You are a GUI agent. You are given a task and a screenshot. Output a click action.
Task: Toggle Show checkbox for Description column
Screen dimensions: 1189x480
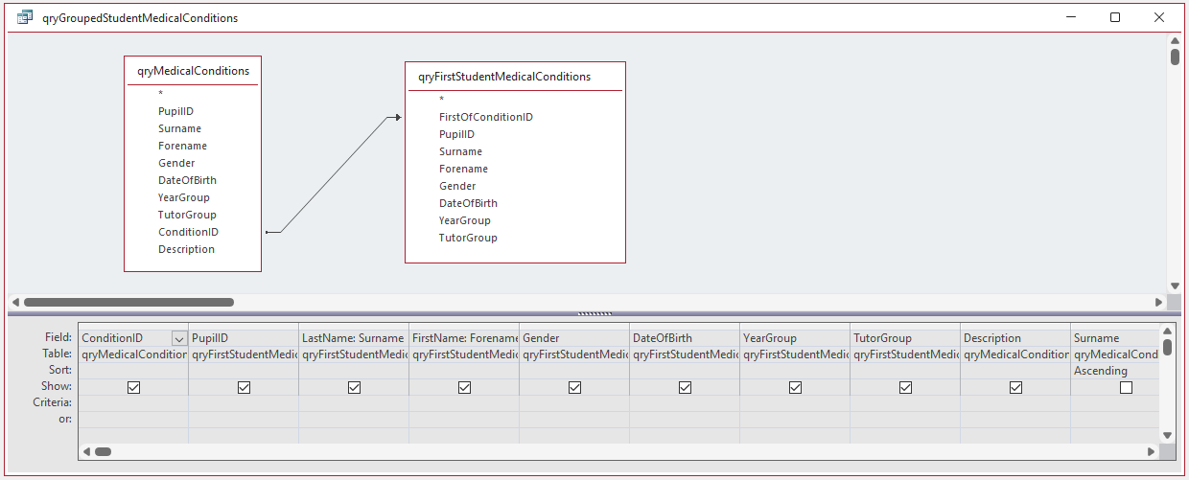pyautogui.click(x=1015, y=388)
